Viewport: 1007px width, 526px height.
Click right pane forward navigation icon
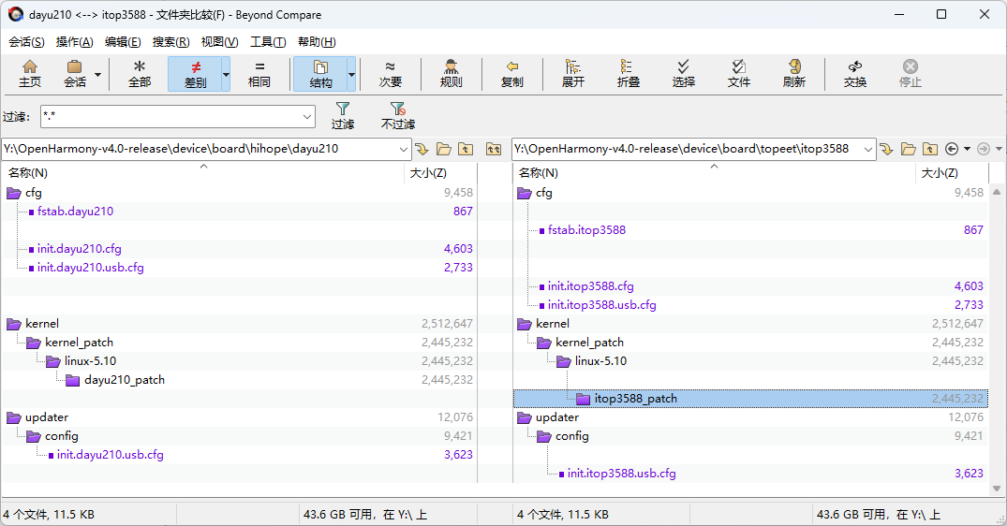point(984,149)
